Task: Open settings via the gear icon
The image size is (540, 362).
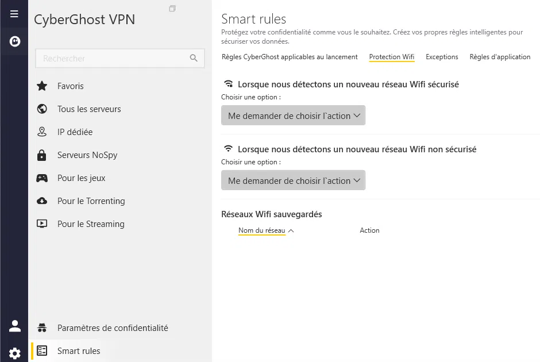Action: pyautogui.click(x=15, y=353)
